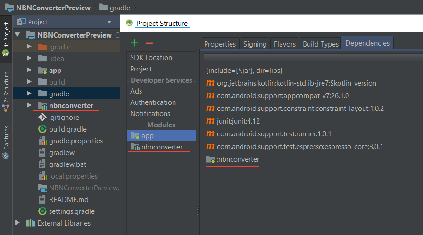Click the app module folder icon in tree

pos(42,70)
